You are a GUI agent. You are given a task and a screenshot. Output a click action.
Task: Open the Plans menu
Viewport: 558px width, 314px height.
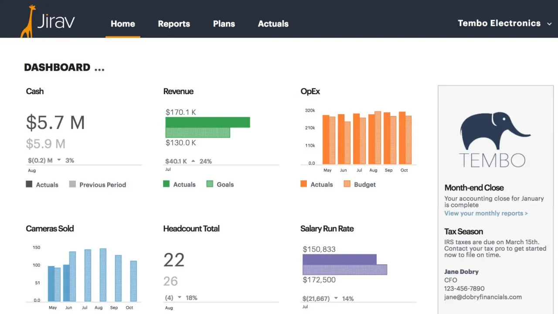[224, 24]
